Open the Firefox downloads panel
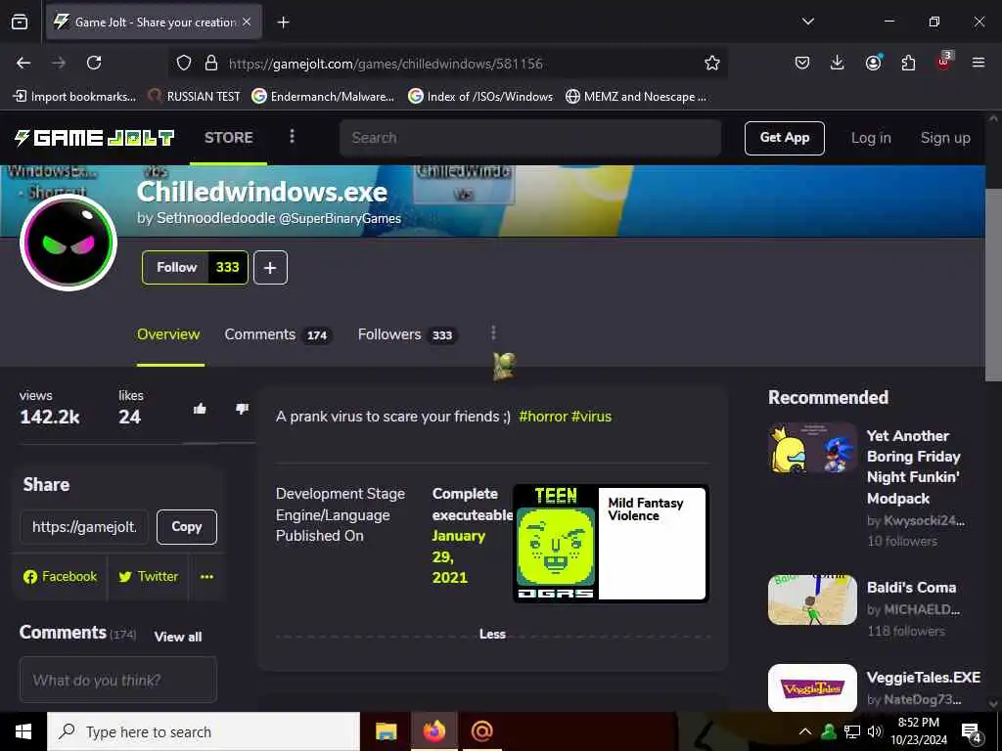 pyautogui.click(x=838, y=63)
